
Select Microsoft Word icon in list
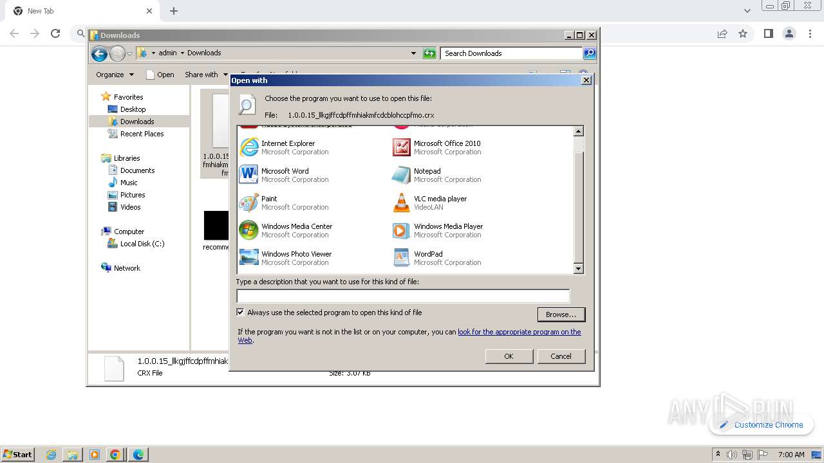[x=248, y=175]
